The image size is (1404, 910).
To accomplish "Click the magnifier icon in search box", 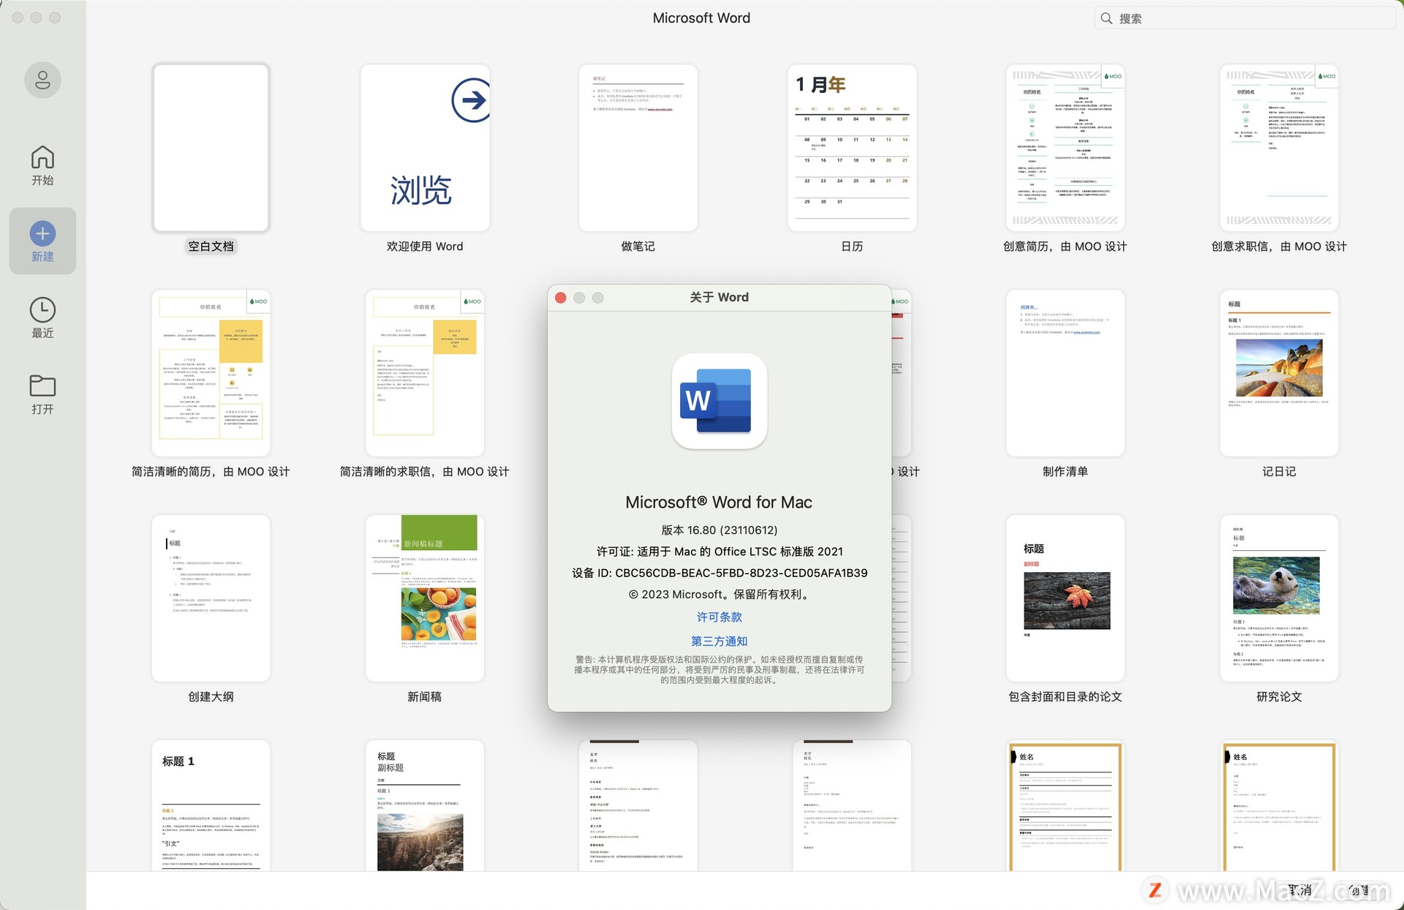I will click(1106, 18).
